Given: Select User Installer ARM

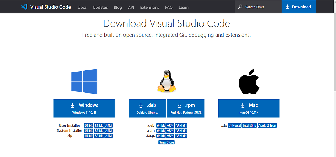Looking at the screenshot, I should tap(109, 126).
